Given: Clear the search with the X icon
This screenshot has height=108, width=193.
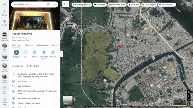Looking at the screenshot, I should coord(55,4).
